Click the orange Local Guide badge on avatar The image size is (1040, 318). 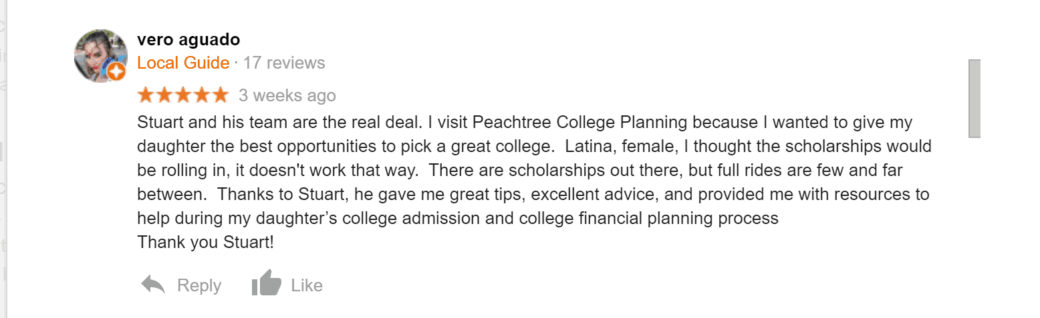(x=117, y=72)
